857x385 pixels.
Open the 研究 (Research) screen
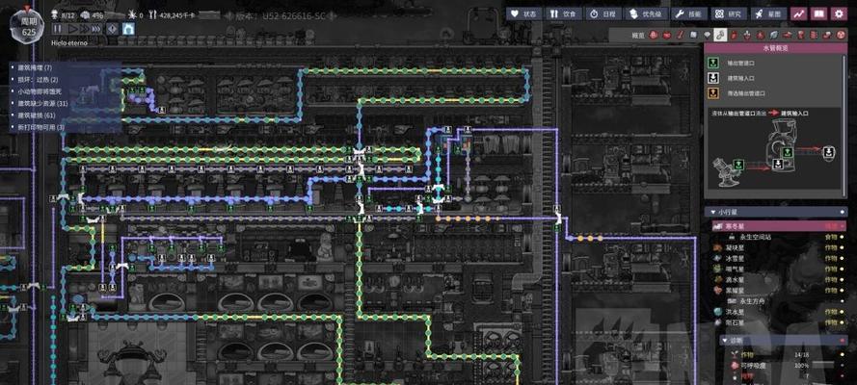(x=729, y=14)
